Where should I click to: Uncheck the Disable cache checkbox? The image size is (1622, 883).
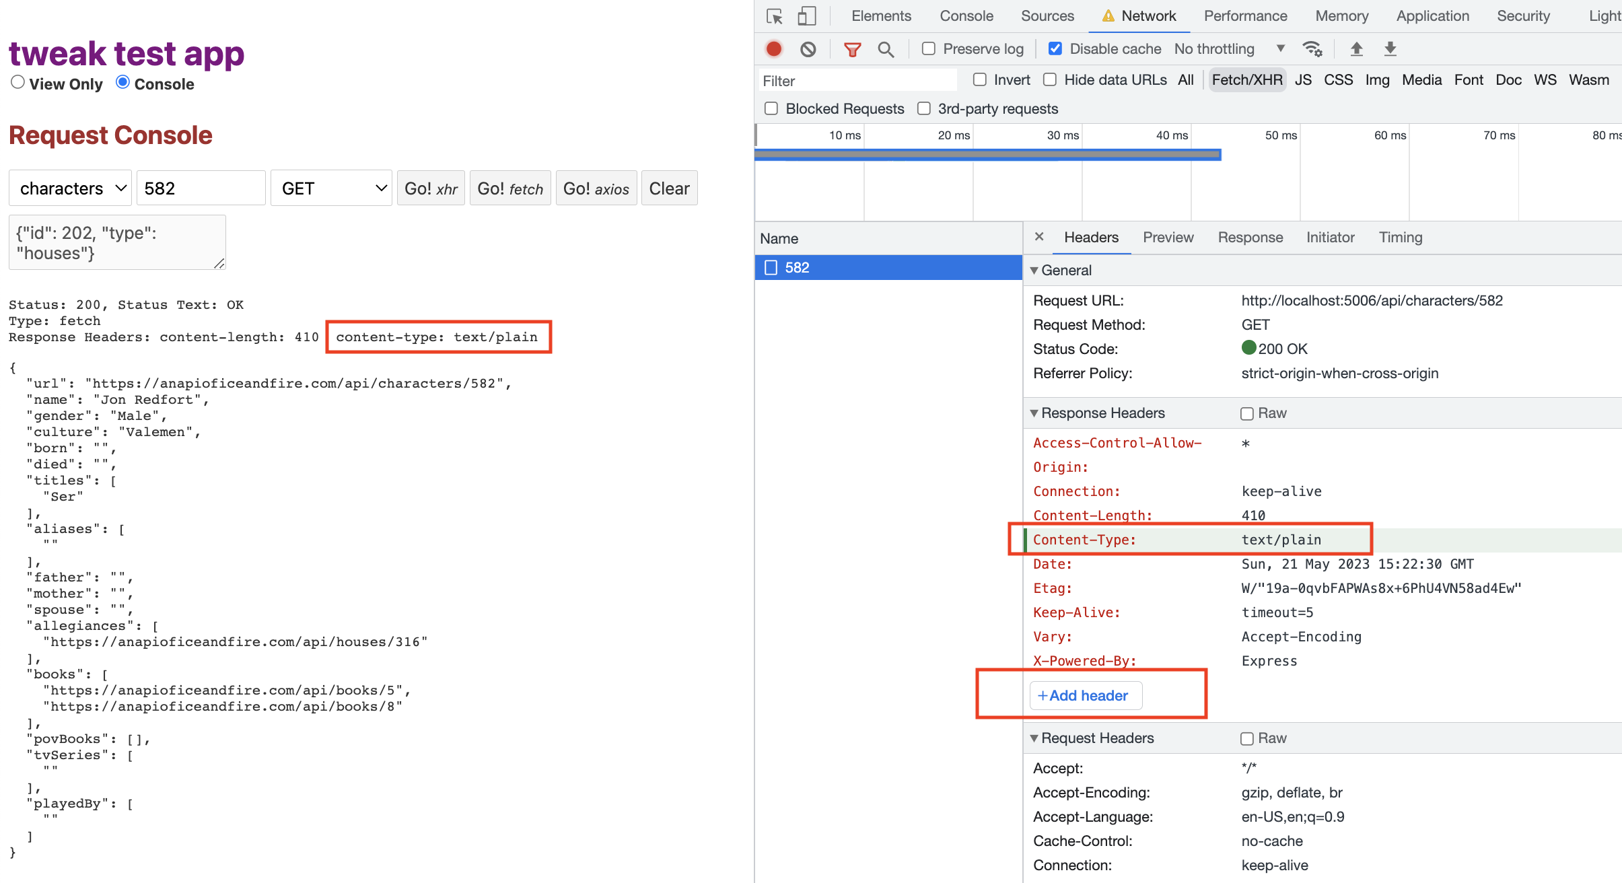1055,49
